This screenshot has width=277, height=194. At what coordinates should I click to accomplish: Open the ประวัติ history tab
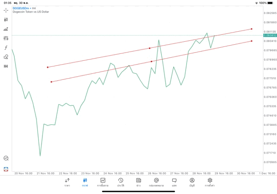[x=121, y=182]
